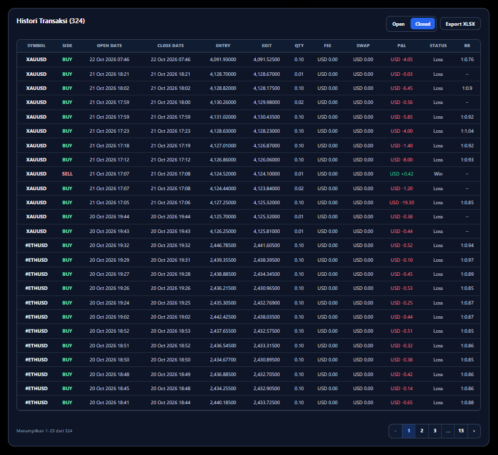Click the RR column header
498x455 pixels.
(x=467, y=46)
